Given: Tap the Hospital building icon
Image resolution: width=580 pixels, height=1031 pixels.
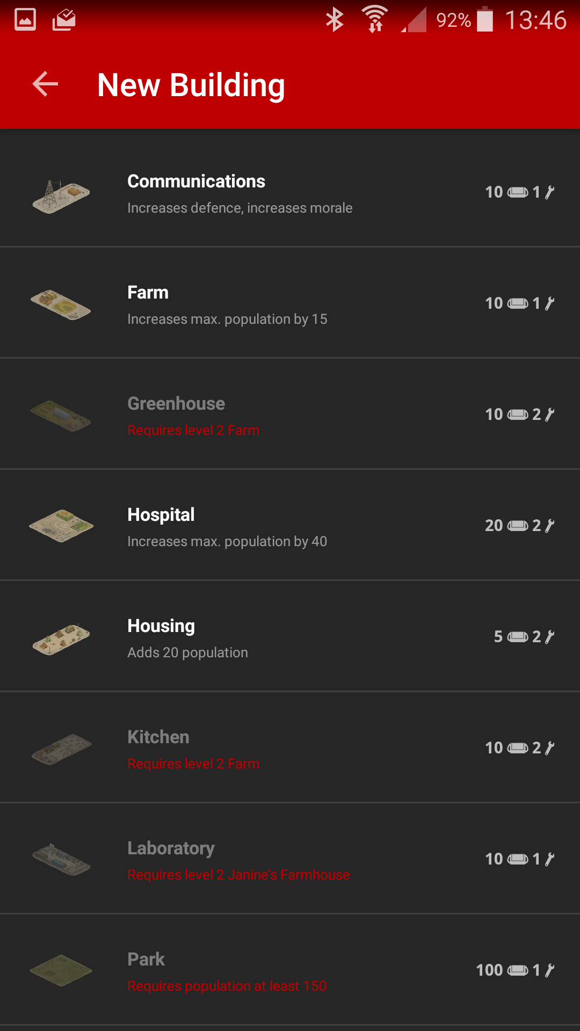Looking at the screenshot, I should point(61,526).
